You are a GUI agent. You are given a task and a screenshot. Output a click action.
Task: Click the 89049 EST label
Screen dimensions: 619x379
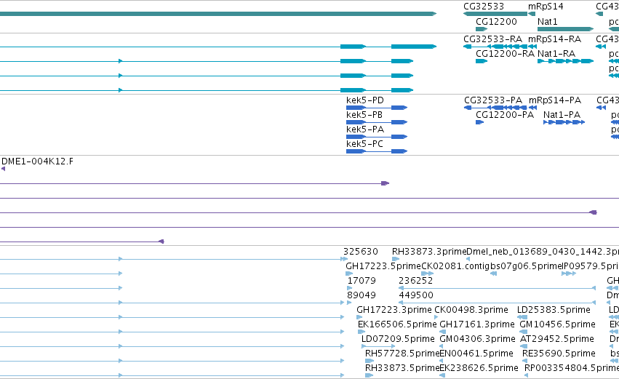(362, 295)
